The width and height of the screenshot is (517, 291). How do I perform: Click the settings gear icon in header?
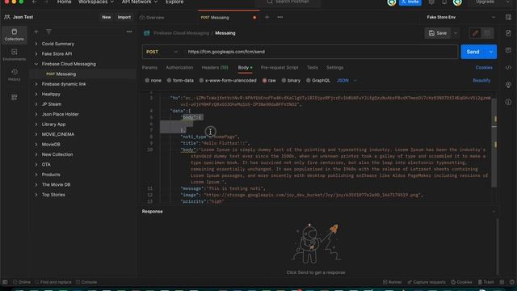click(431, 2)
